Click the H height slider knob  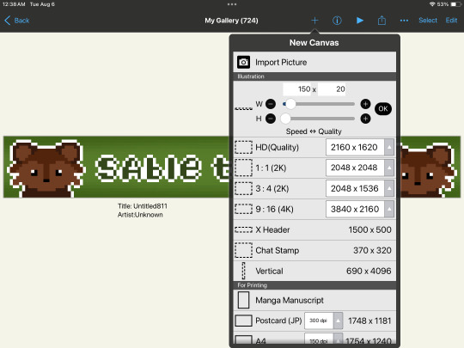[x=285, y=119]
